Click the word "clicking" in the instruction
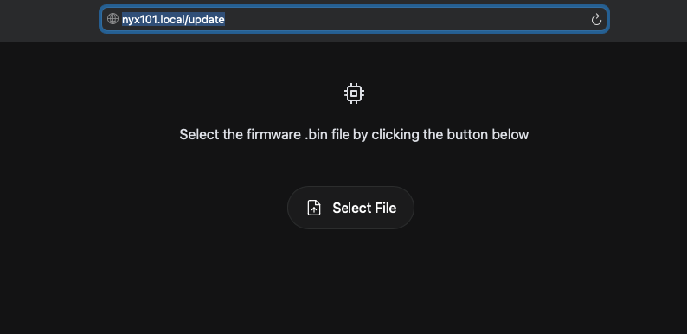The height and width of the screenshot is (334, 687). click(x=395, y=135)
